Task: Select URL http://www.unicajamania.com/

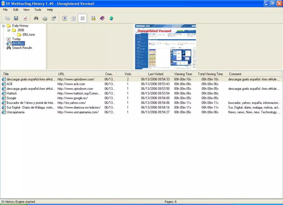Action: click(x=78, y=112)
